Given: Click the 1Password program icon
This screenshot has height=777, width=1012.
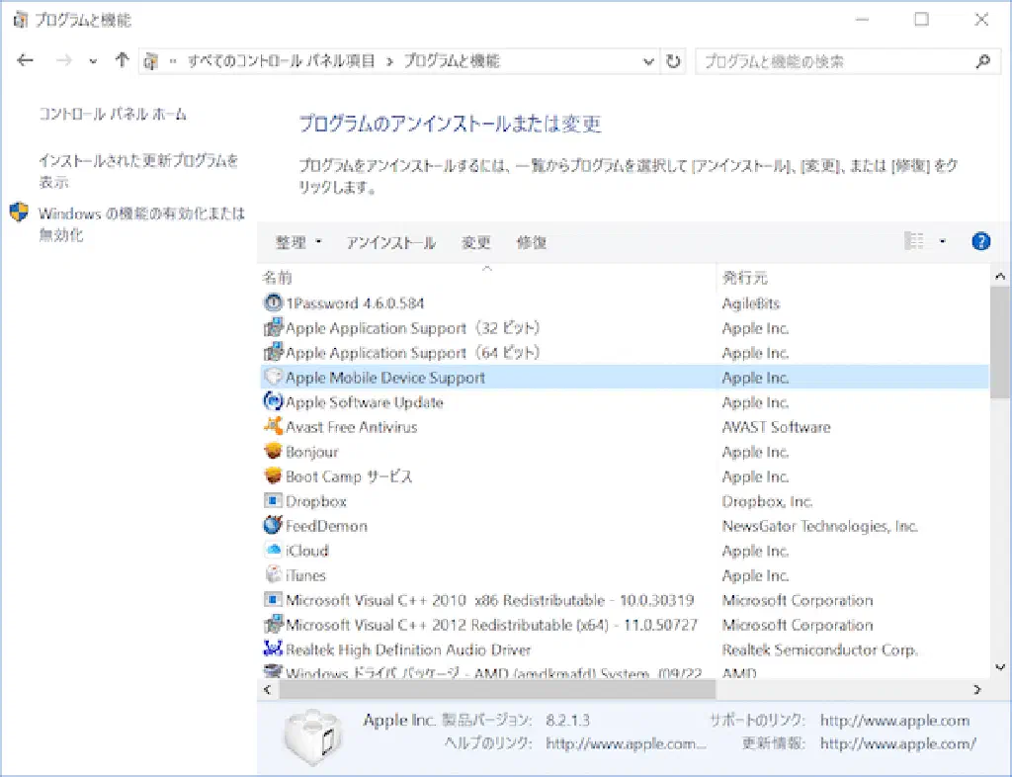Looking at the screenshot, I should click(x=274, y=303).
